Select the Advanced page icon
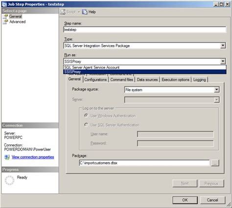This screenshot has height=208, width=232. tap(5, 22)
